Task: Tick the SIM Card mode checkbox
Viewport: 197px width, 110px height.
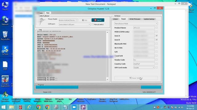Action: pos(157,68)
